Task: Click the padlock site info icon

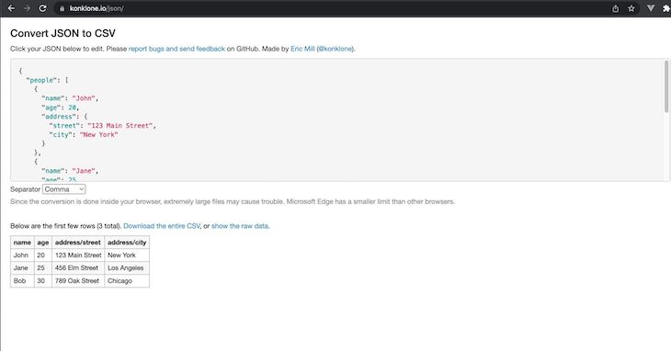Action: pos(63,8)
